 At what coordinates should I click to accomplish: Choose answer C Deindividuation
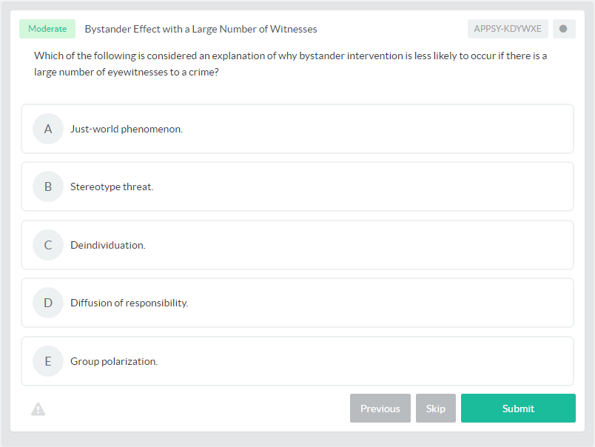point(297,245)
